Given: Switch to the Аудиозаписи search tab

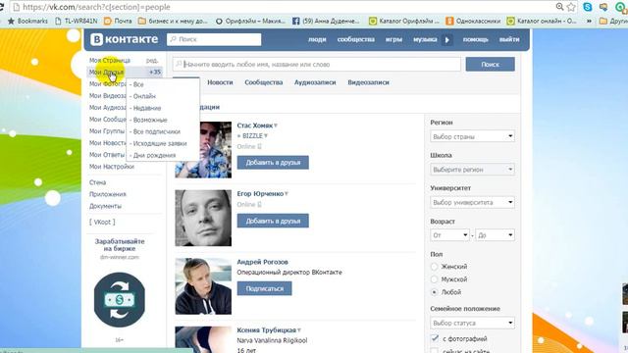Looking at the screenshot, I should coord(315,82).
